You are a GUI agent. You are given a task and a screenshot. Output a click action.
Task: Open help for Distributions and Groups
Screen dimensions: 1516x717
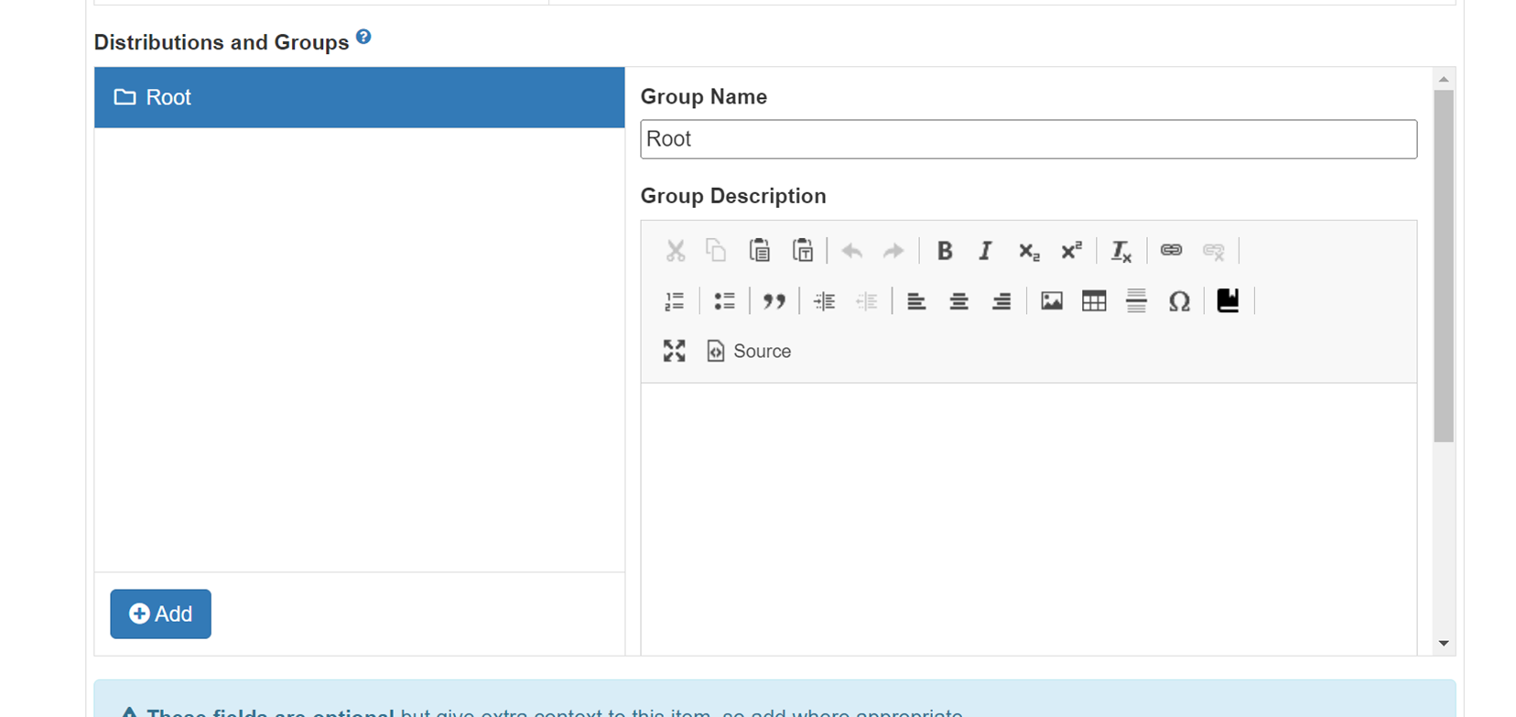pos(363,37)
